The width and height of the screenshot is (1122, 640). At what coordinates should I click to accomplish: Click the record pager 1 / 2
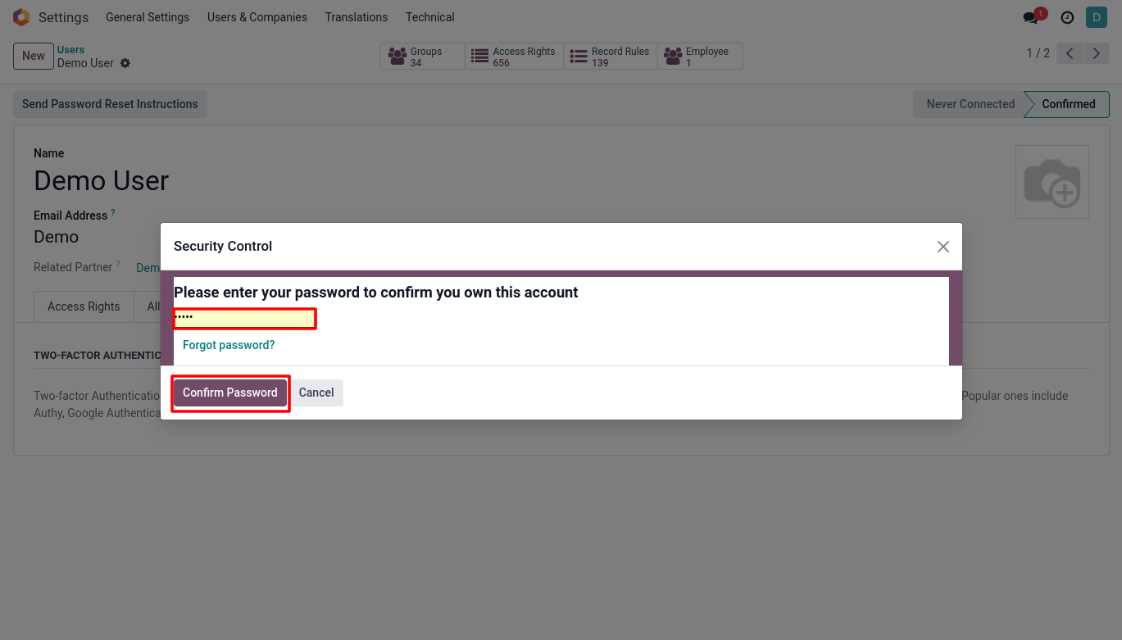coord(1038,53)
